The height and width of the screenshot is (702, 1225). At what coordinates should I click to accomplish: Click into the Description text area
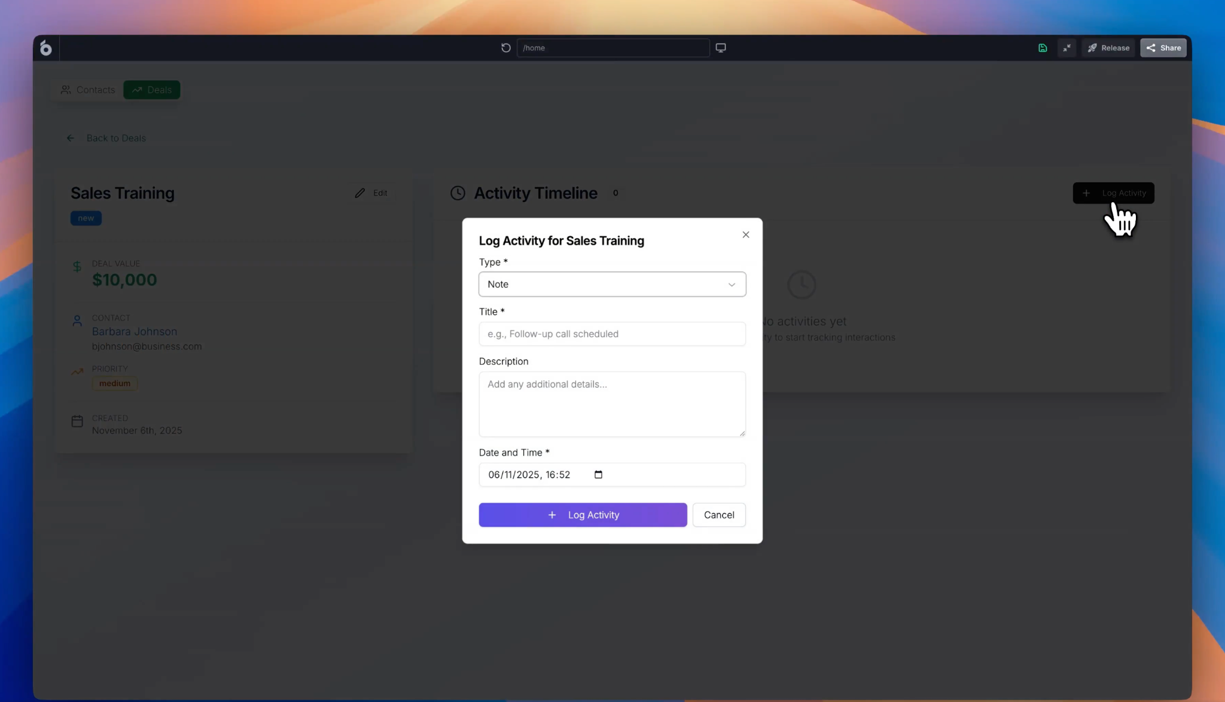(612, 404)
